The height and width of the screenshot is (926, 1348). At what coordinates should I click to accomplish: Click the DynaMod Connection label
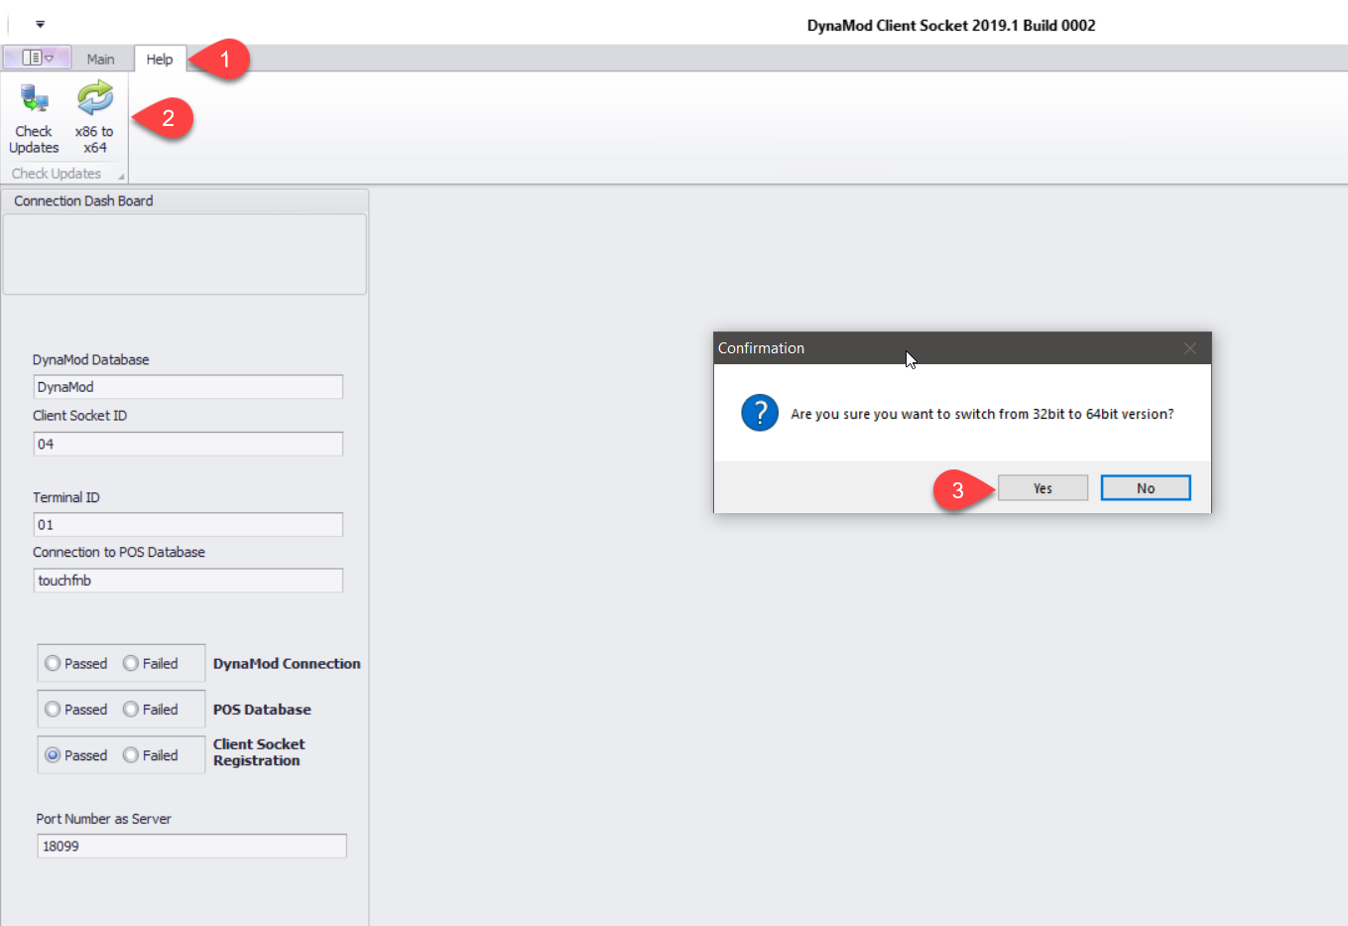coord(287,664)
